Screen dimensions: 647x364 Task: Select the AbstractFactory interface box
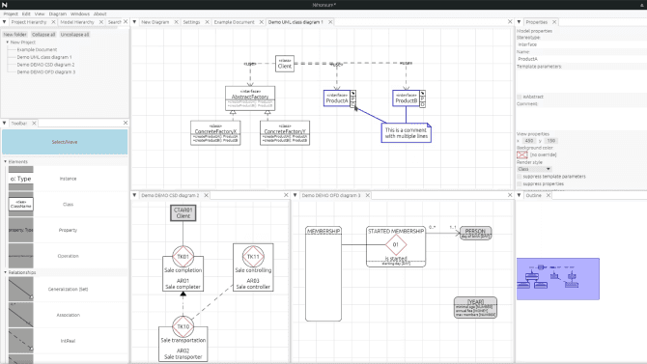point(250,98)
